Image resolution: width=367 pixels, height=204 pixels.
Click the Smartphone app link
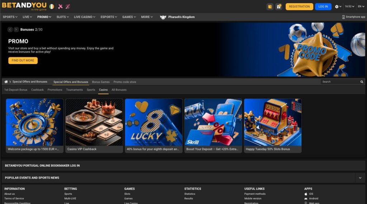(x=353, y=17)
